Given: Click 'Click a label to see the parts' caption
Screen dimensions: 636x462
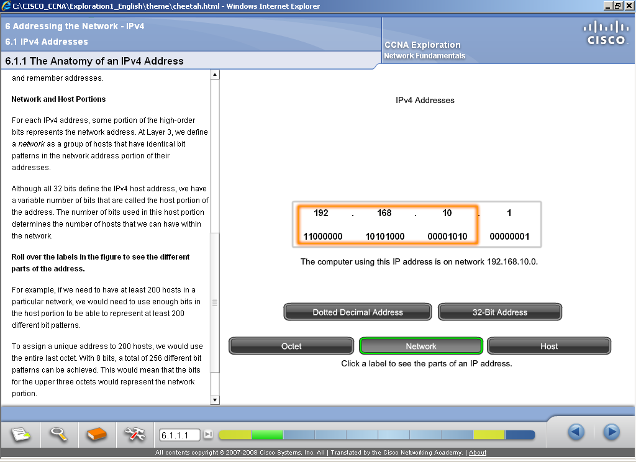Looking at the screenshot, I should click(427, 363).
